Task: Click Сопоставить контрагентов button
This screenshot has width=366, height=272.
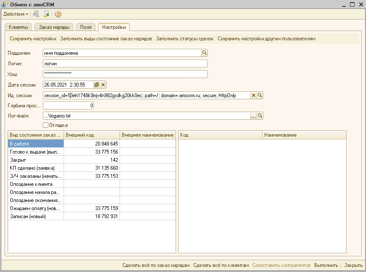Action: [x=281, y=265]
